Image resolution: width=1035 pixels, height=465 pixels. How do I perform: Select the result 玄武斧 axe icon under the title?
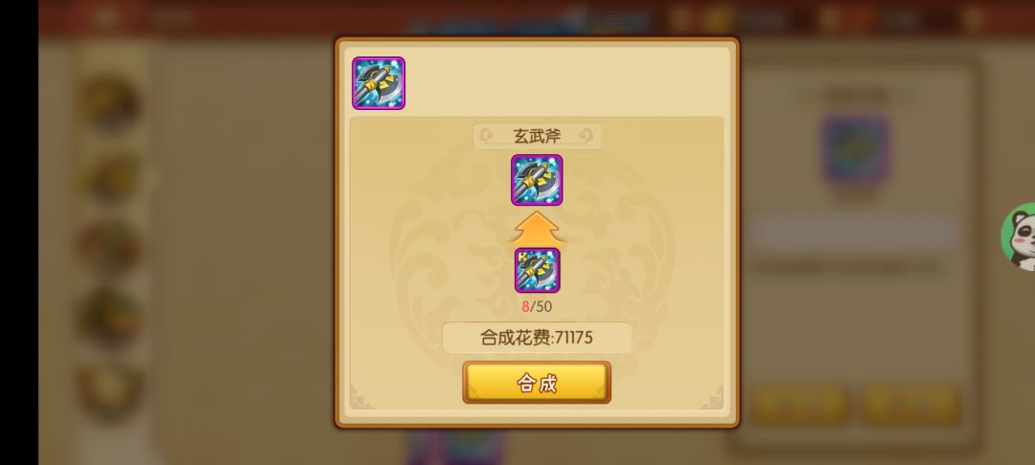click(x=537, y=180)
